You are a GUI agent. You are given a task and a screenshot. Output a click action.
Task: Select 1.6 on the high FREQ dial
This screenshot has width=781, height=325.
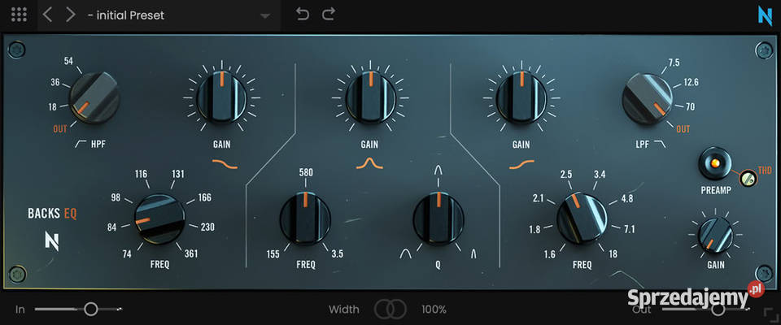[x=550, y=254]
